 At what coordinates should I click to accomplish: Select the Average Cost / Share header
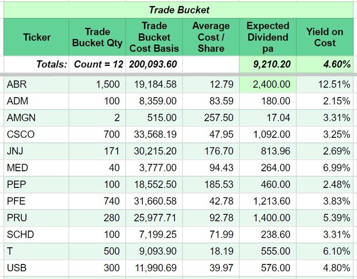coord(211,37)
